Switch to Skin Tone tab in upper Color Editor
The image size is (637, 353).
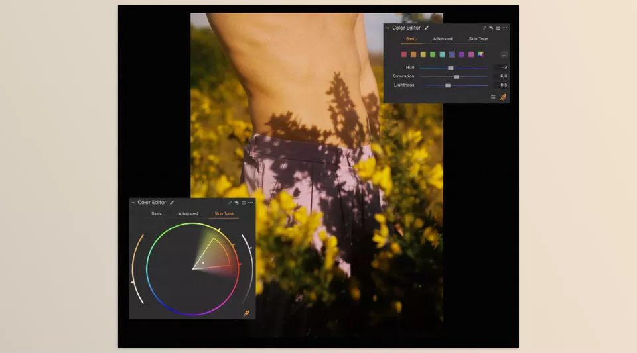478,39
